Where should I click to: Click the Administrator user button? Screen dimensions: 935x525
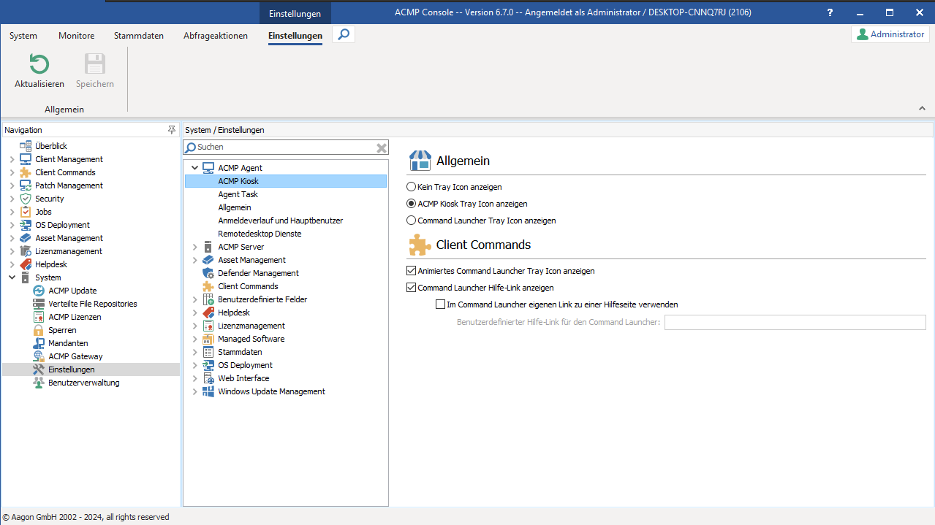pyautogui.click(x=890, y=34)
